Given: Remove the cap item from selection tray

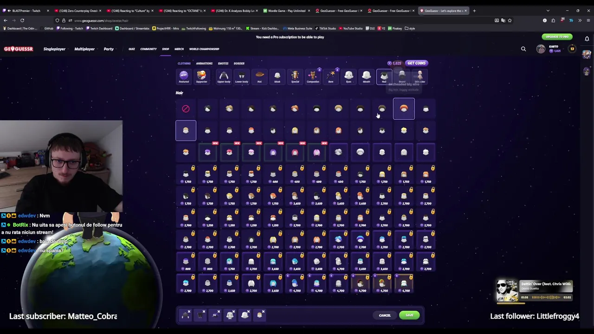Looking at the screenshot, I should (219, 312).
